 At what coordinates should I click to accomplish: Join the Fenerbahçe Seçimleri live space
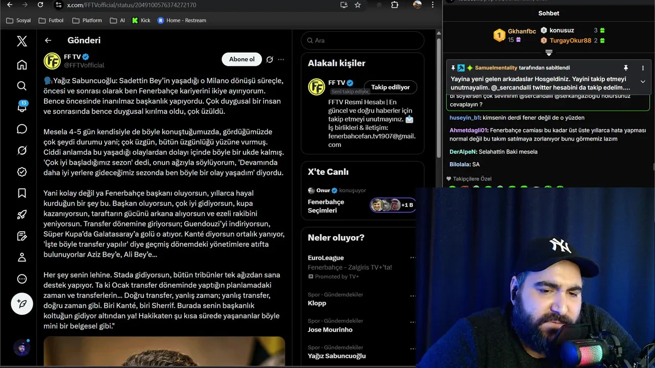pos(362,201)
